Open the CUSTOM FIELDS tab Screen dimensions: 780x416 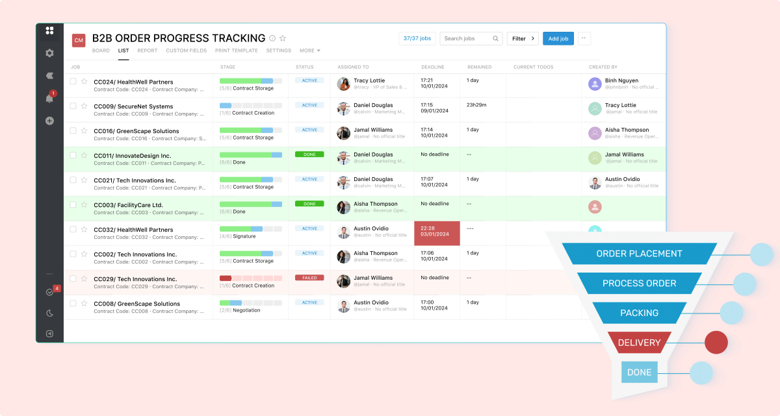(186, 50)
